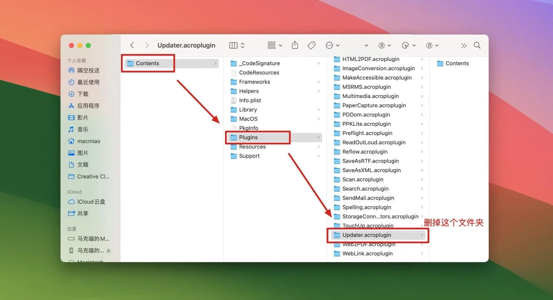
Task: Open the more actions ellipsis dropdown
Action: pos(332,45)
